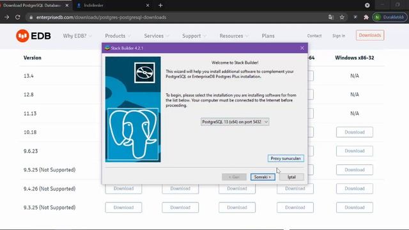Click third Download button in 9.3.25 row
This screenshot has width=409, height=230.
coord(237,208)
